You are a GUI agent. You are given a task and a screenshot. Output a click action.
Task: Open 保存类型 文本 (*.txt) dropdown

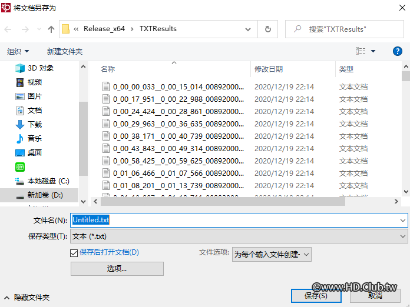tap(239, 236)
